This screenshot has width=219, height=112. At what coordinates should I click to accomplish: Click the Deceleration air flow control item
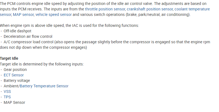28,36
